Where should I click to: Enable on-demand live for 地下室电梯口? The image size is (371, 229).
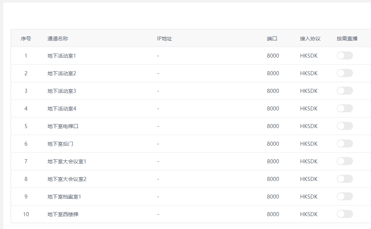click(345, 126)
